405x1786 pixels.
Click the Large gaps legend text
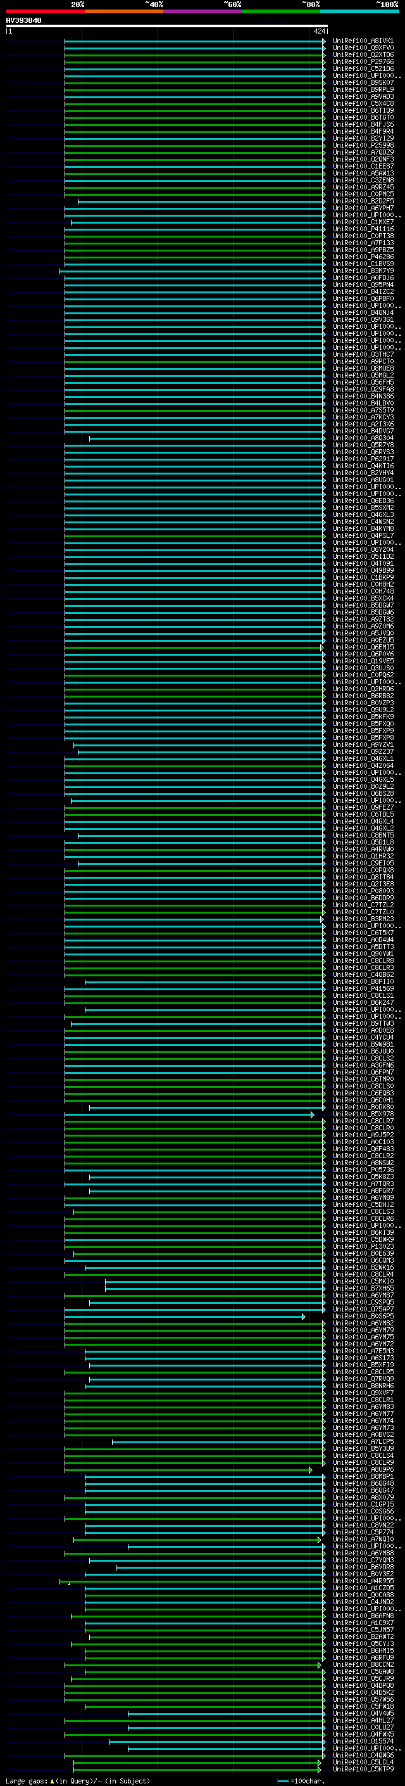[78, 1781]
